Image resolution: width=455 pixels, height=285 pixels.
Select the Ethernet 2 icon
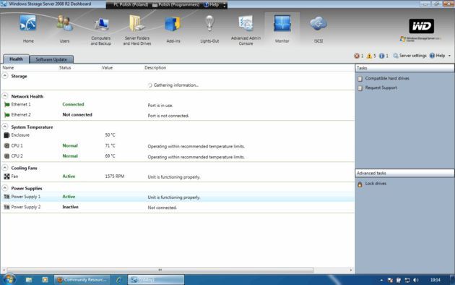click(x=6, y=115)
